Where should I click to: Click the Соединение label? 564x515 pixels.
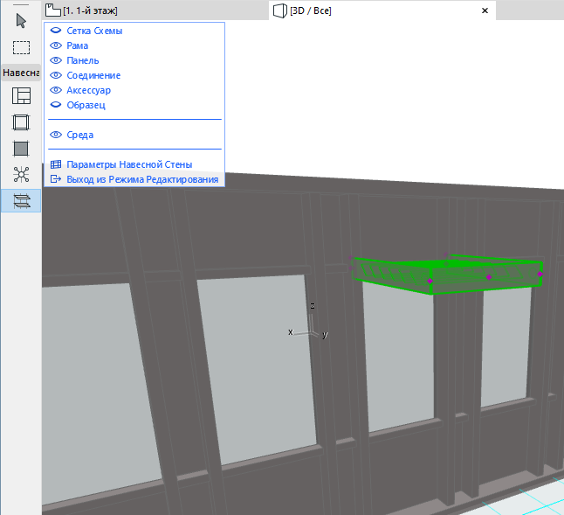(x=93, y=75)
